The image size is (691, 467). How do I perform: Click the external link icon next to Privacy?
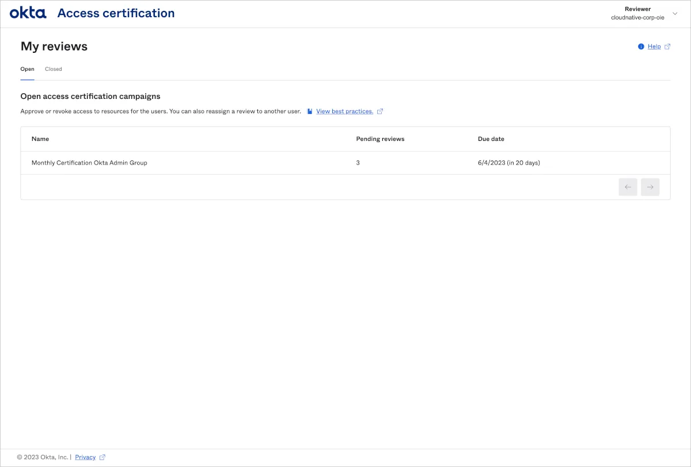tap(102, 457)
